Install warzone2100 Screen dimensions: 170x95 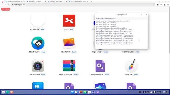(42, 29)
